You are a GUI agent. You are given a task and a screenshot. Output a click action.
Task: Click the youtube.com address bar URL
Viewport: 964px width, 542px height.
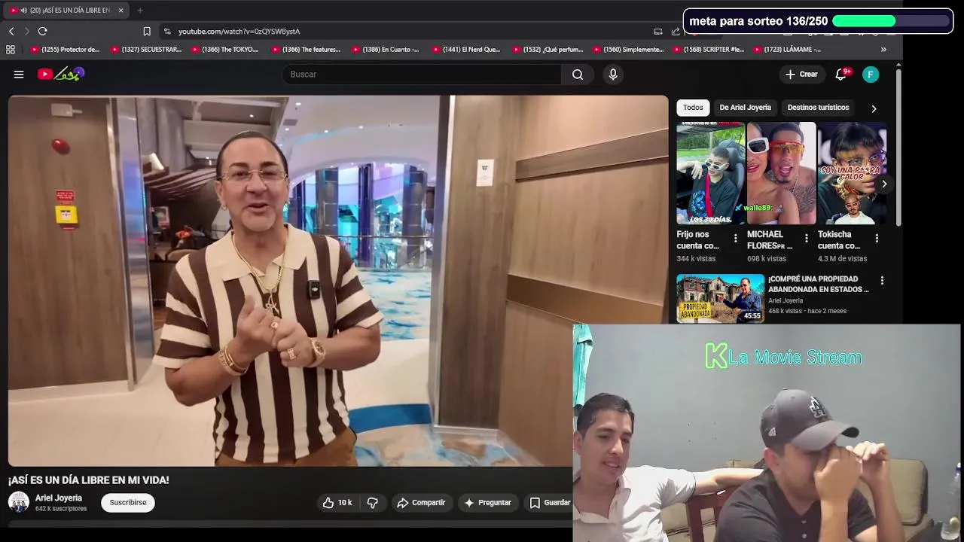239,32
